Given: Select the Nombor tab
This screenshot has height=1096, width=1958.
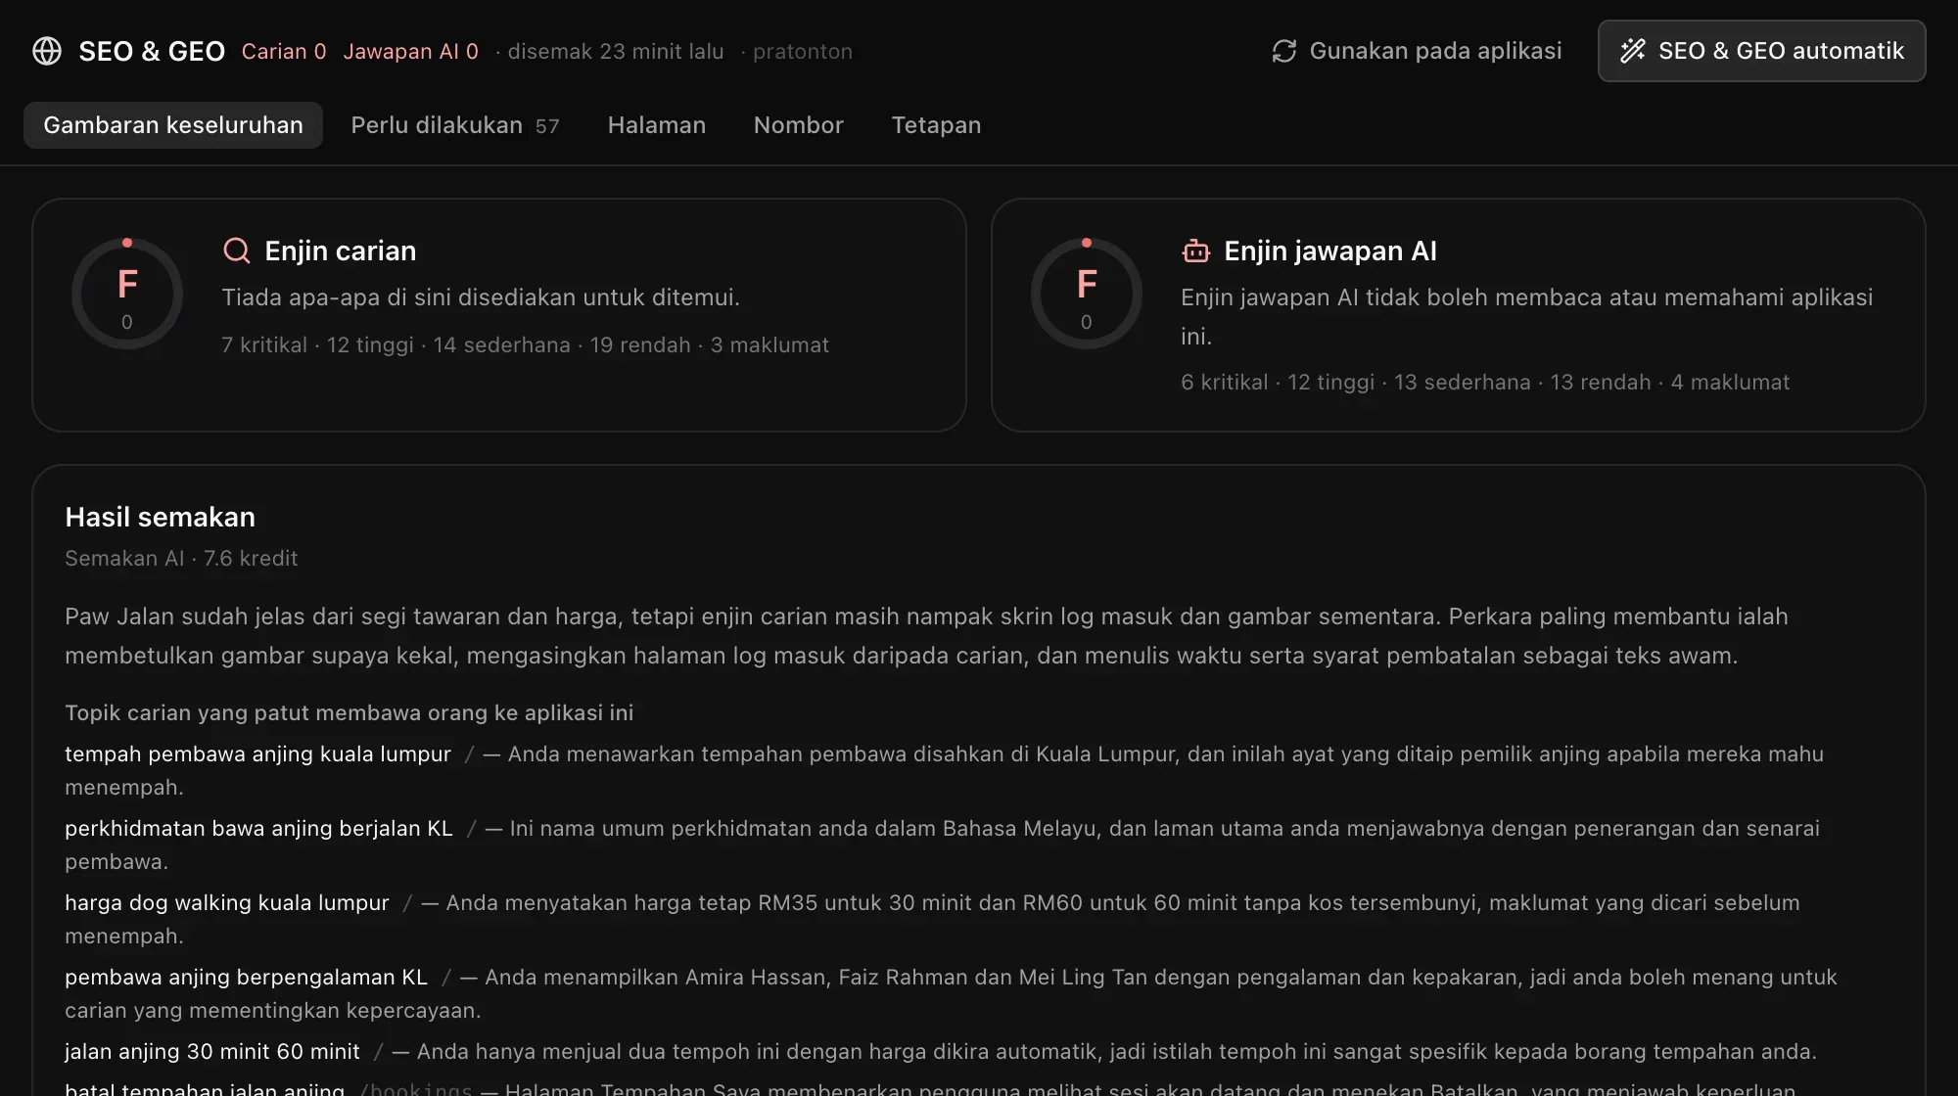Looking at the screenshot, I should 799,125.
